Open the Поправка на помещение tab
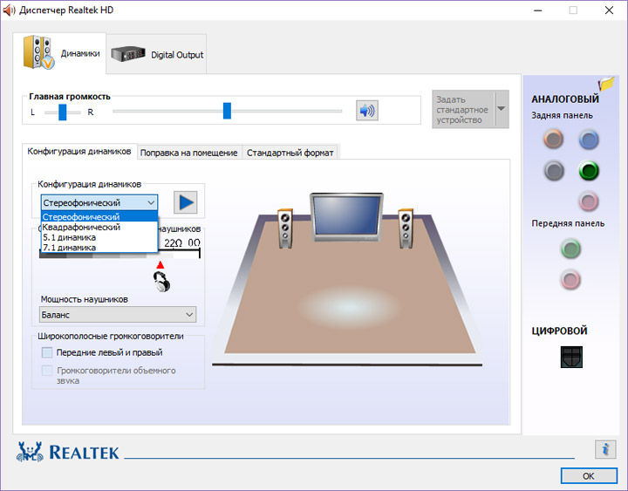This screenshot has height=491, width=628. tap(188, 153)
